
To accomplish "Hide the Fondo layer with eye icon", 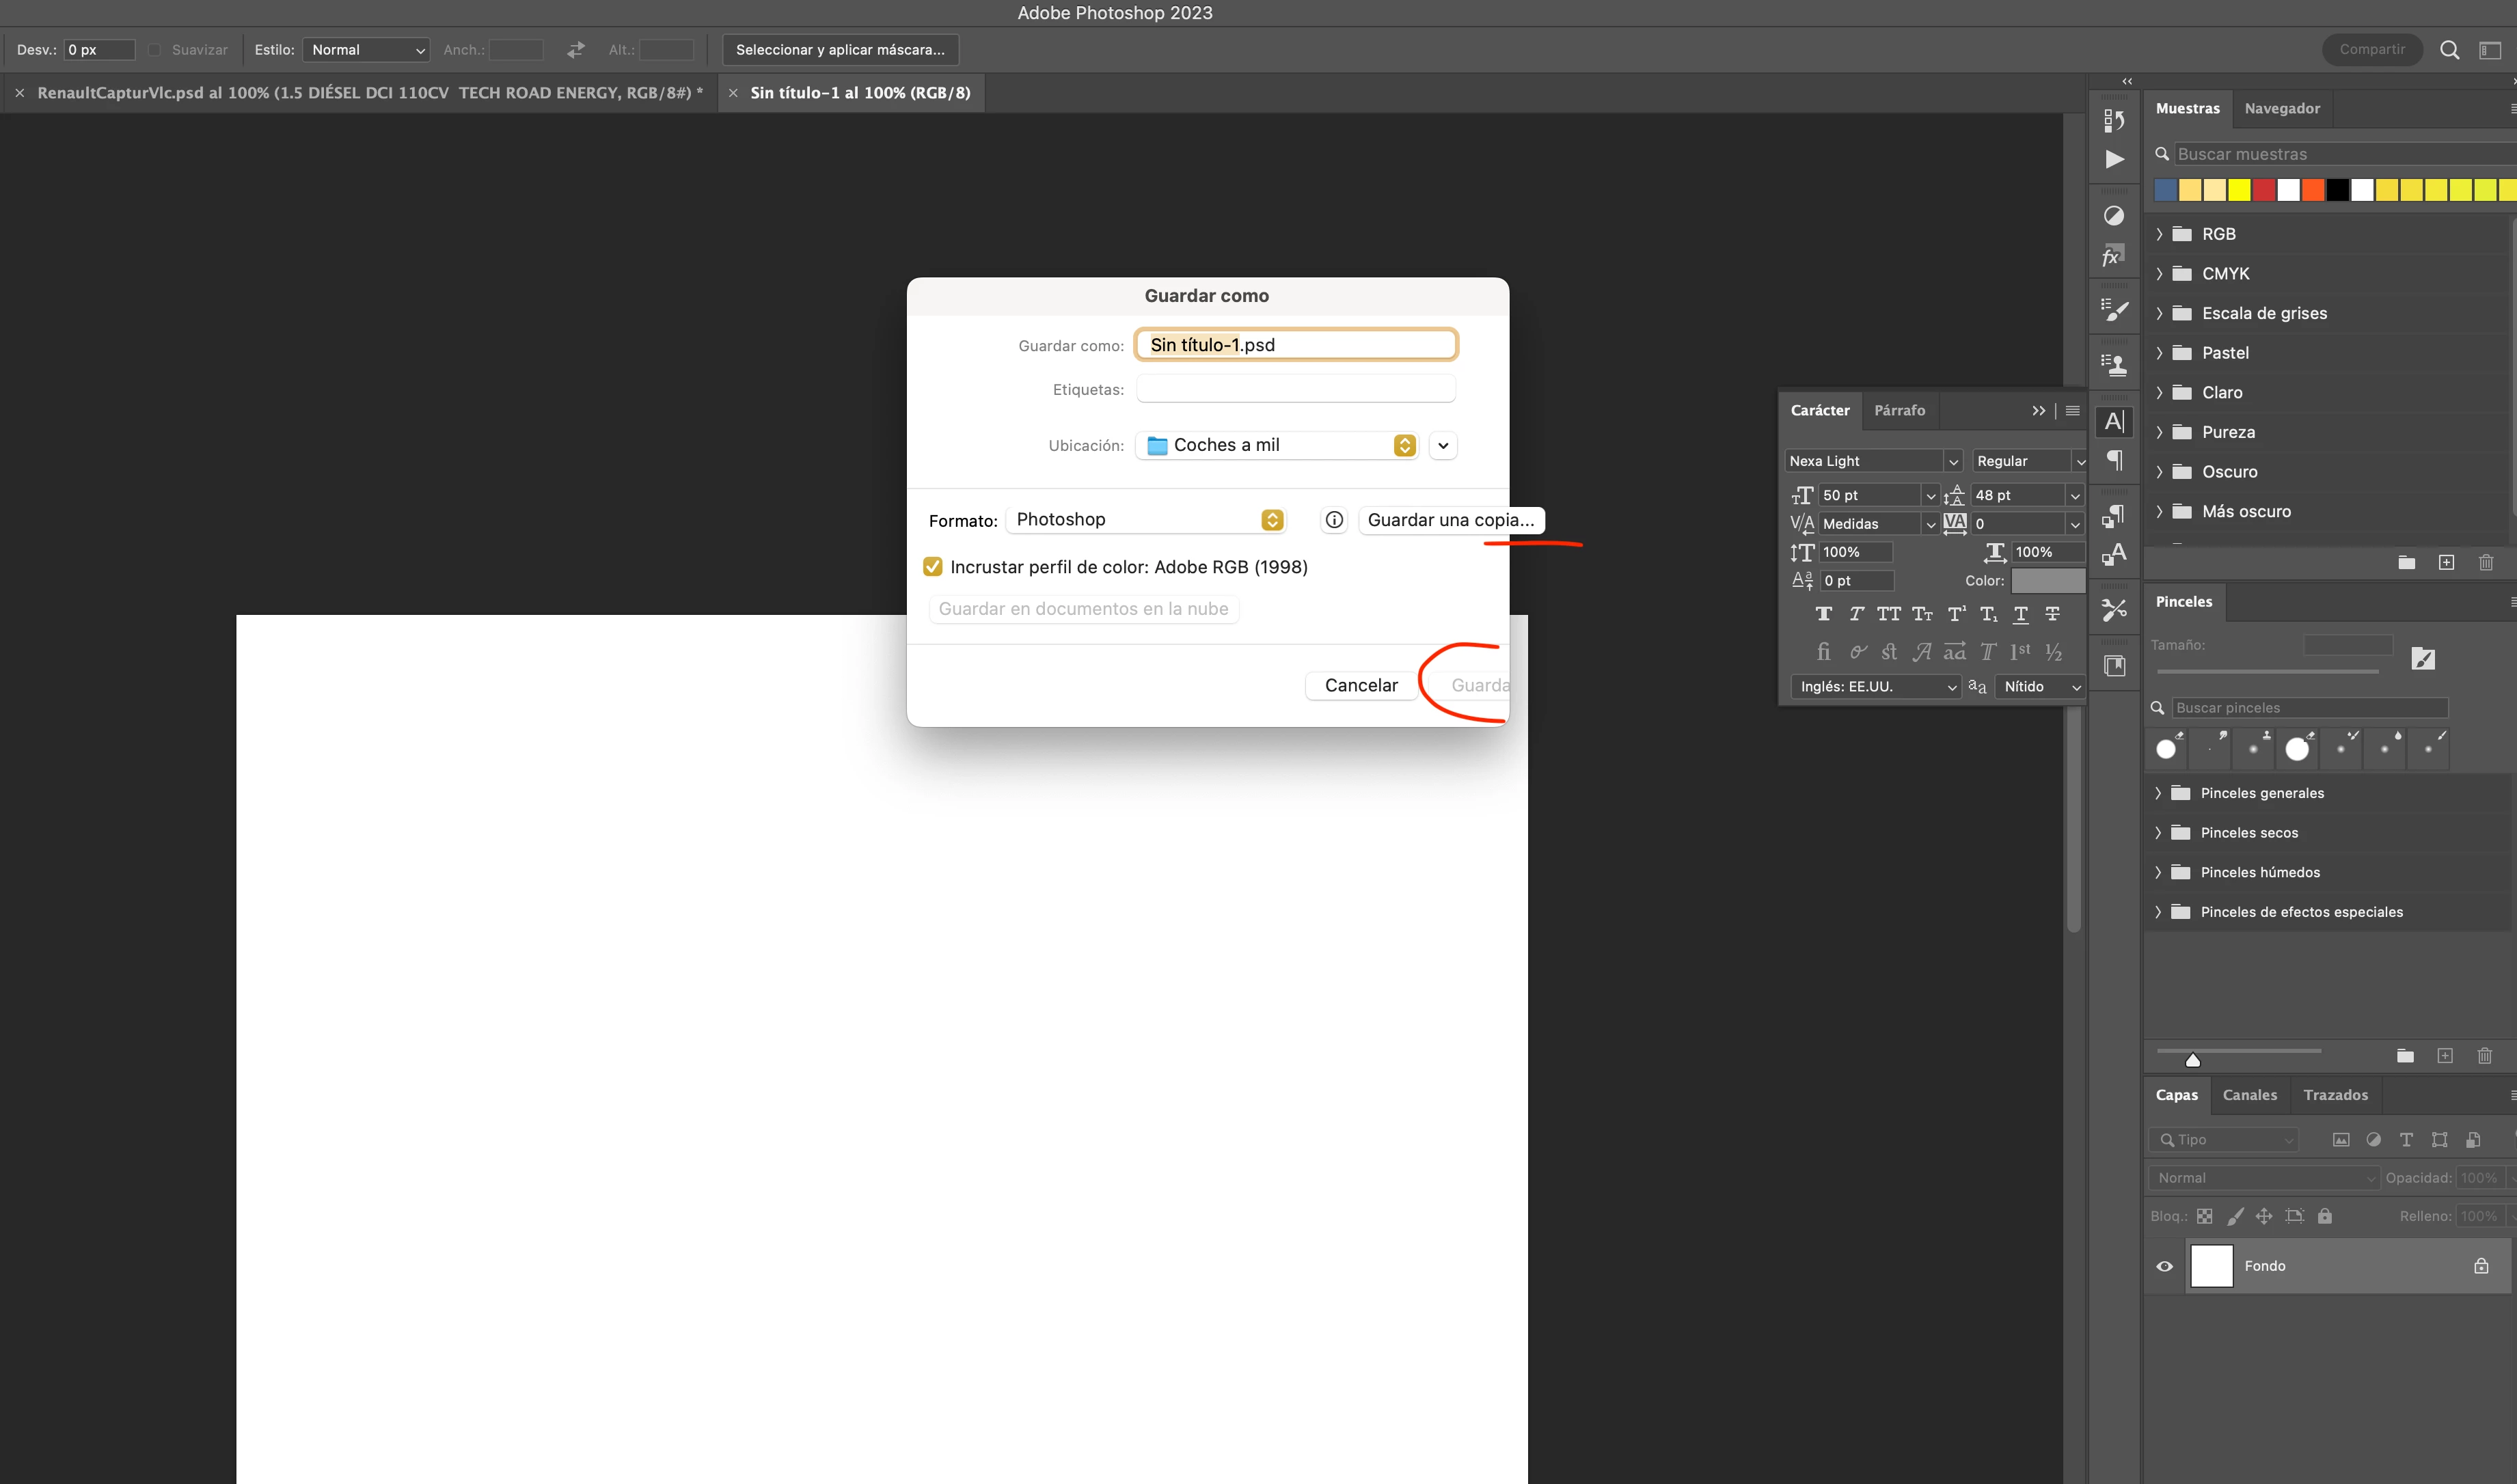I will [2164, 1266].
